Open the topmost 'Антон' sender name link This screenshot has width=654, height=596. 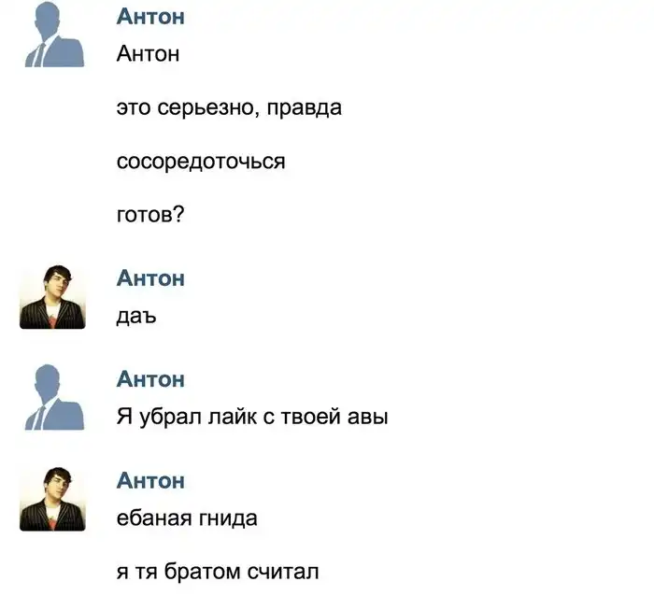coord(150,17)
